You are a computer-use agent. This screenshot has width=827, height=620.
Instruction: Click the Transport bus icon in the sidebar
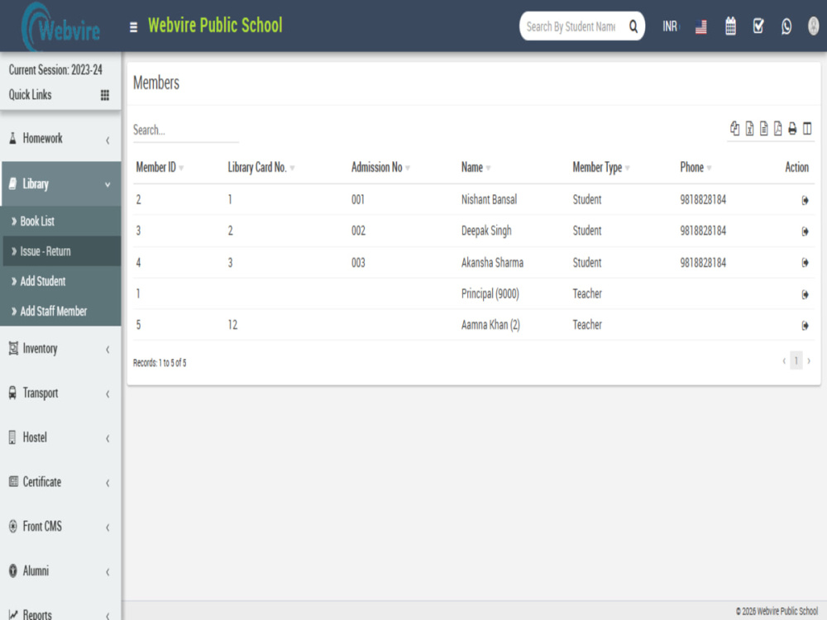12,393
